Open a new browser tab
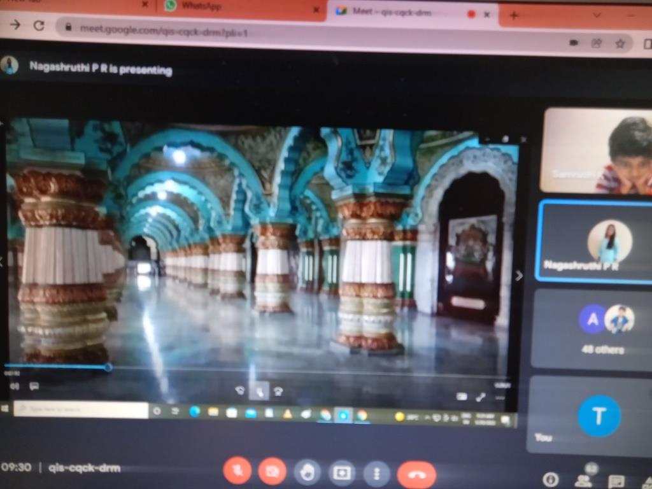 tap(514, 16)
